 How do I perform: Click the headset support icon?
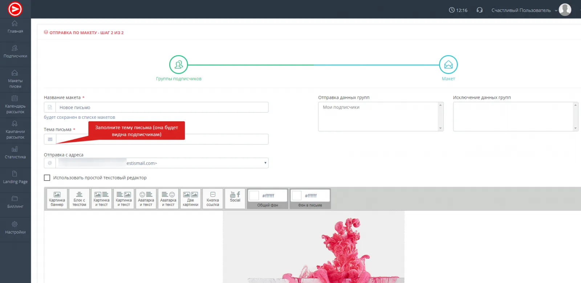click(479, 10)
